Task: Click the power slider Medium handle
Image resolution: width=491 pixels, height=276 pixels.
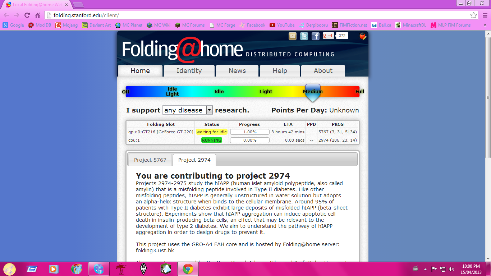Action: tap(313, 93)
